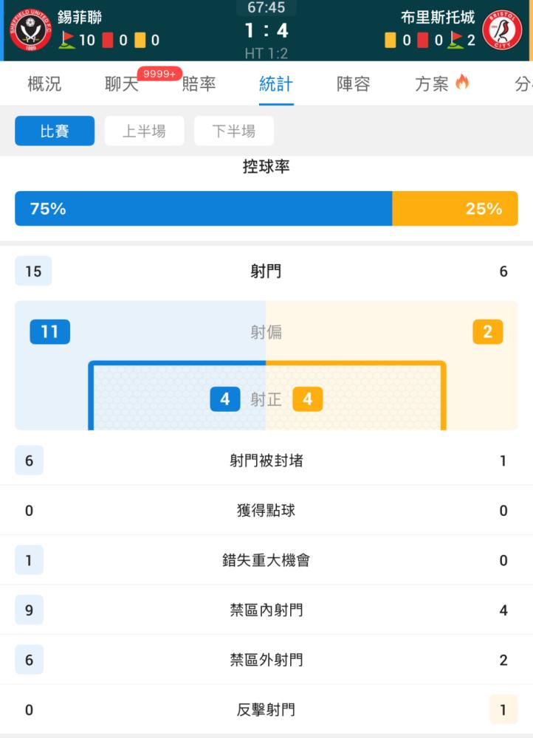Viewport: 533px width, 738px height.
Task: Open the 概況 tab
Action: click(x=44, y=84)
